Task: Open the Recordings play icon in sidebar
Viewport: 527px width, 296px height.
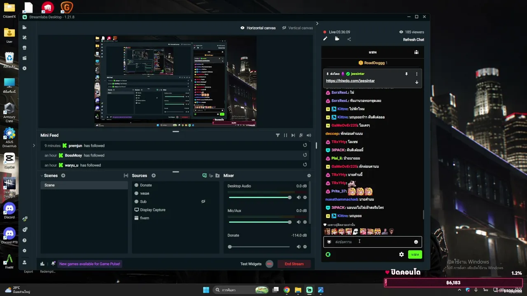Action: 24,68
